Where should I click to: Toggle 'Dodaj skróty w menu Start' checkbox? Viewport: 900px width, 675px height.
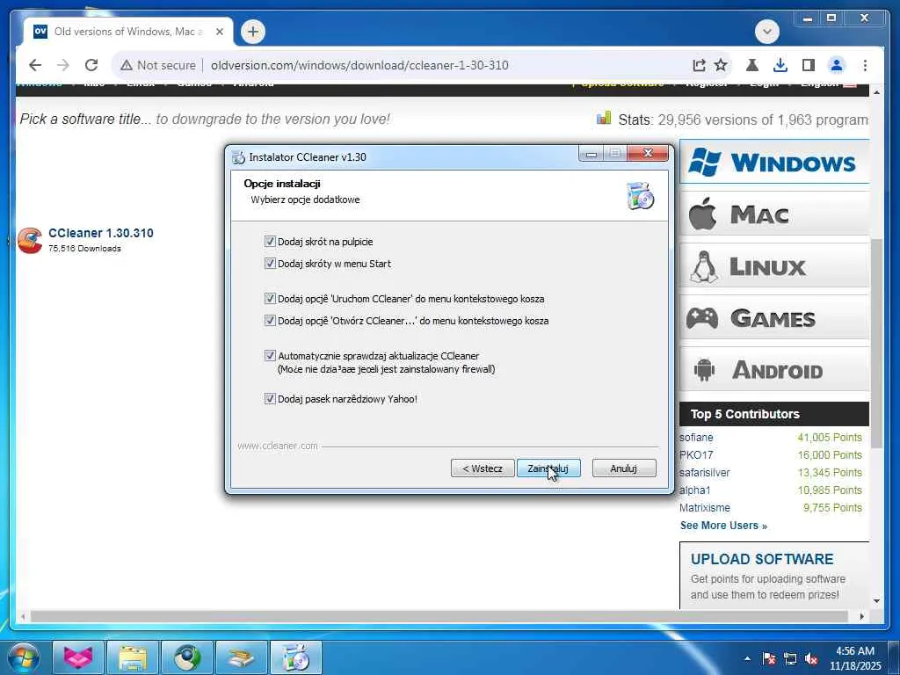click(270, 264)
